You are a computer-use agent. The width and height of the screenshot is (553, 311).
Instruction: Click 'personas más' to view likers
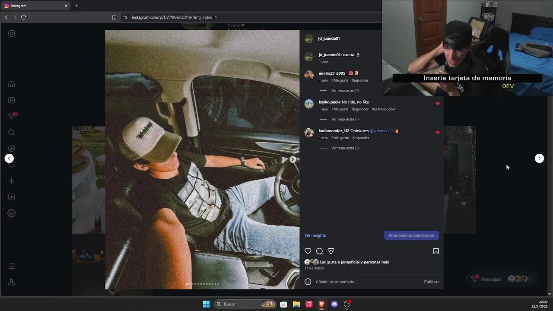coord(376,262)
